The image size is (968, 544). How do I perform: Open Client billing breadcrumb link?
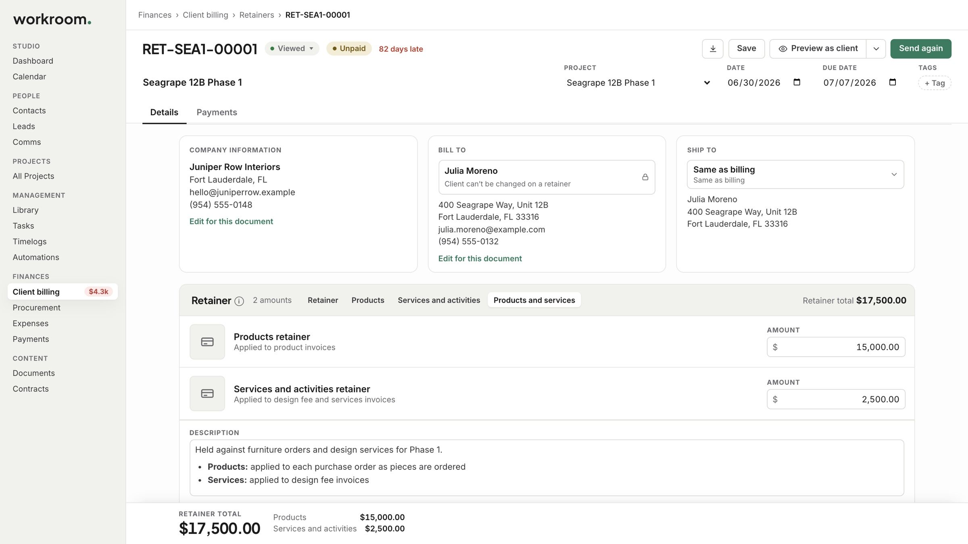[x=205, y=15]
